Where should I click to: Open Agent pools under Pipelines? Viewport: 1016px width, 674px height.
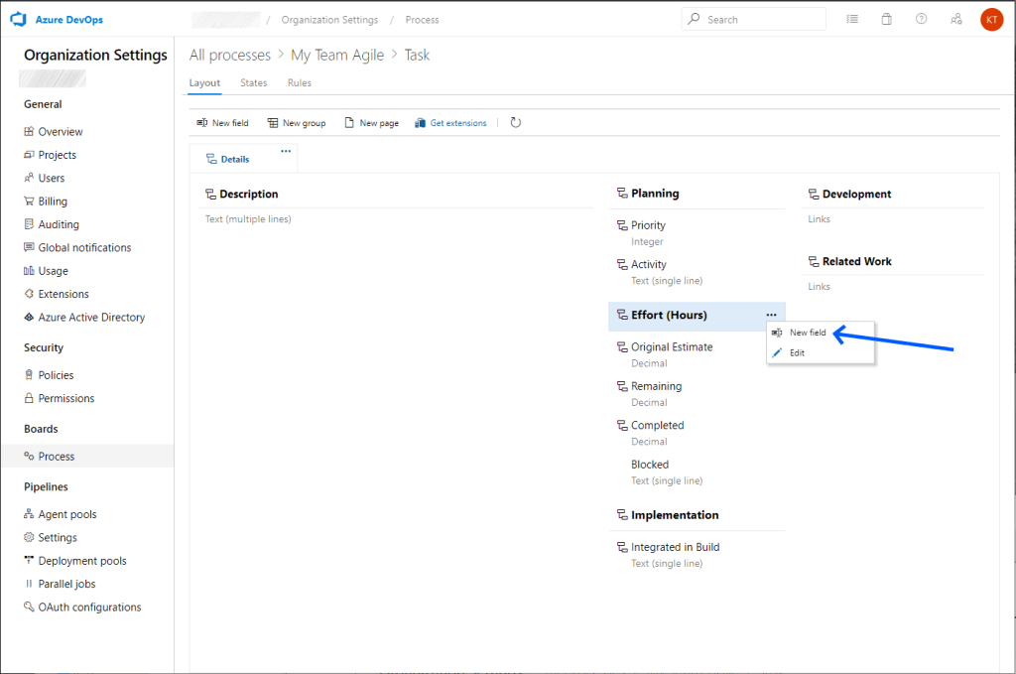tap(67, 514)
